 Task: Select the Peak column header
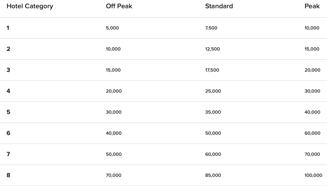pyautogui.click(x=312, y=6)
